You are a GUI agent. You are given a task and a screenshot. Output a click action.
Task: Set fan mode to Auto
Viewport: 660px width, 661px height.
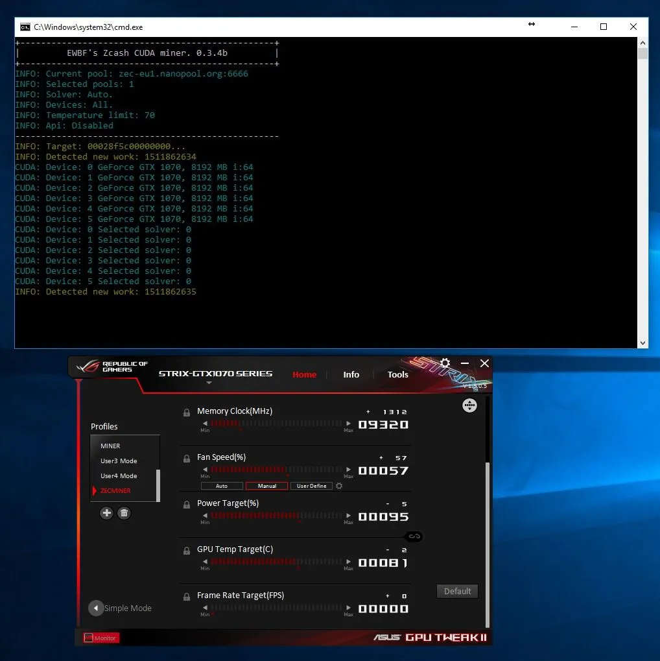(x=222, y=486)
